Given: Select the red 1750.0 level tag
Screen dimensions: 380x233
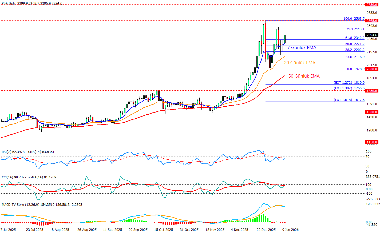Looking at the screenshot, I should pos(372,91).
